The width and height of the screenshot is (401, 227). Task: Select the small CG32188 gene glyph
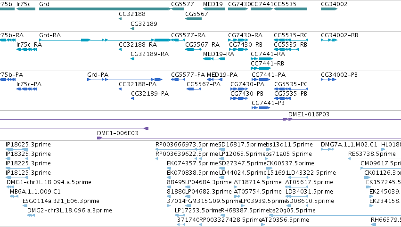(120, 19)
